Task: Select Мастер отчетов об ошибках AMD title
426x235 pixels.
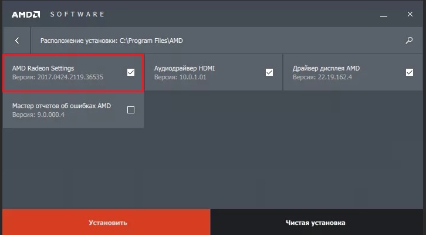Action: (62, 106)
